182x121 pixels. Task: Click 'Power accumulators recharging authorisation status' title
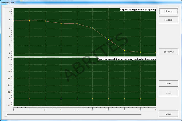127,59
